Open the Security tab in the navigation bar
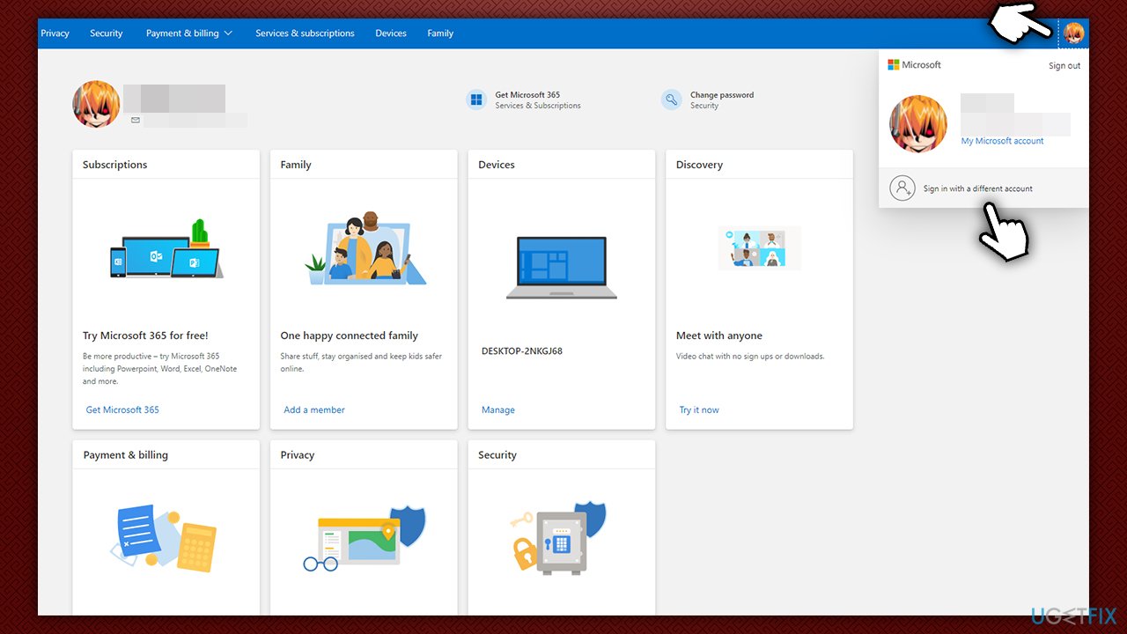Screen dimensions: 1127x634 tap(107, 33)
